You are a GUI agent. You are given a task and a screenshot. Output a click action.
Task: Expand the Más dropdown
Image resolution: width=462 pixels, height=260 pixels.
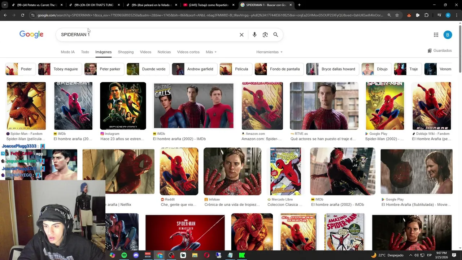[x=211, y=52]
